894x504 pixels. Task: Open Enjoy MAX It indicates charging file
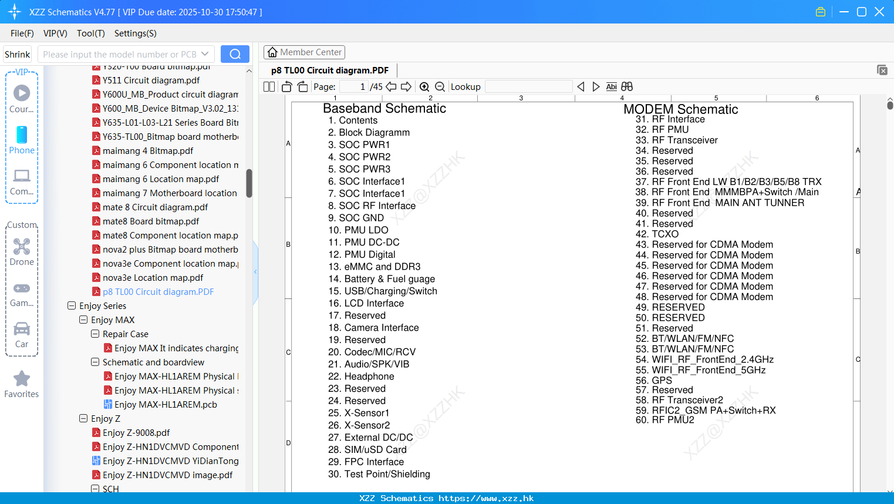(176, 348)
